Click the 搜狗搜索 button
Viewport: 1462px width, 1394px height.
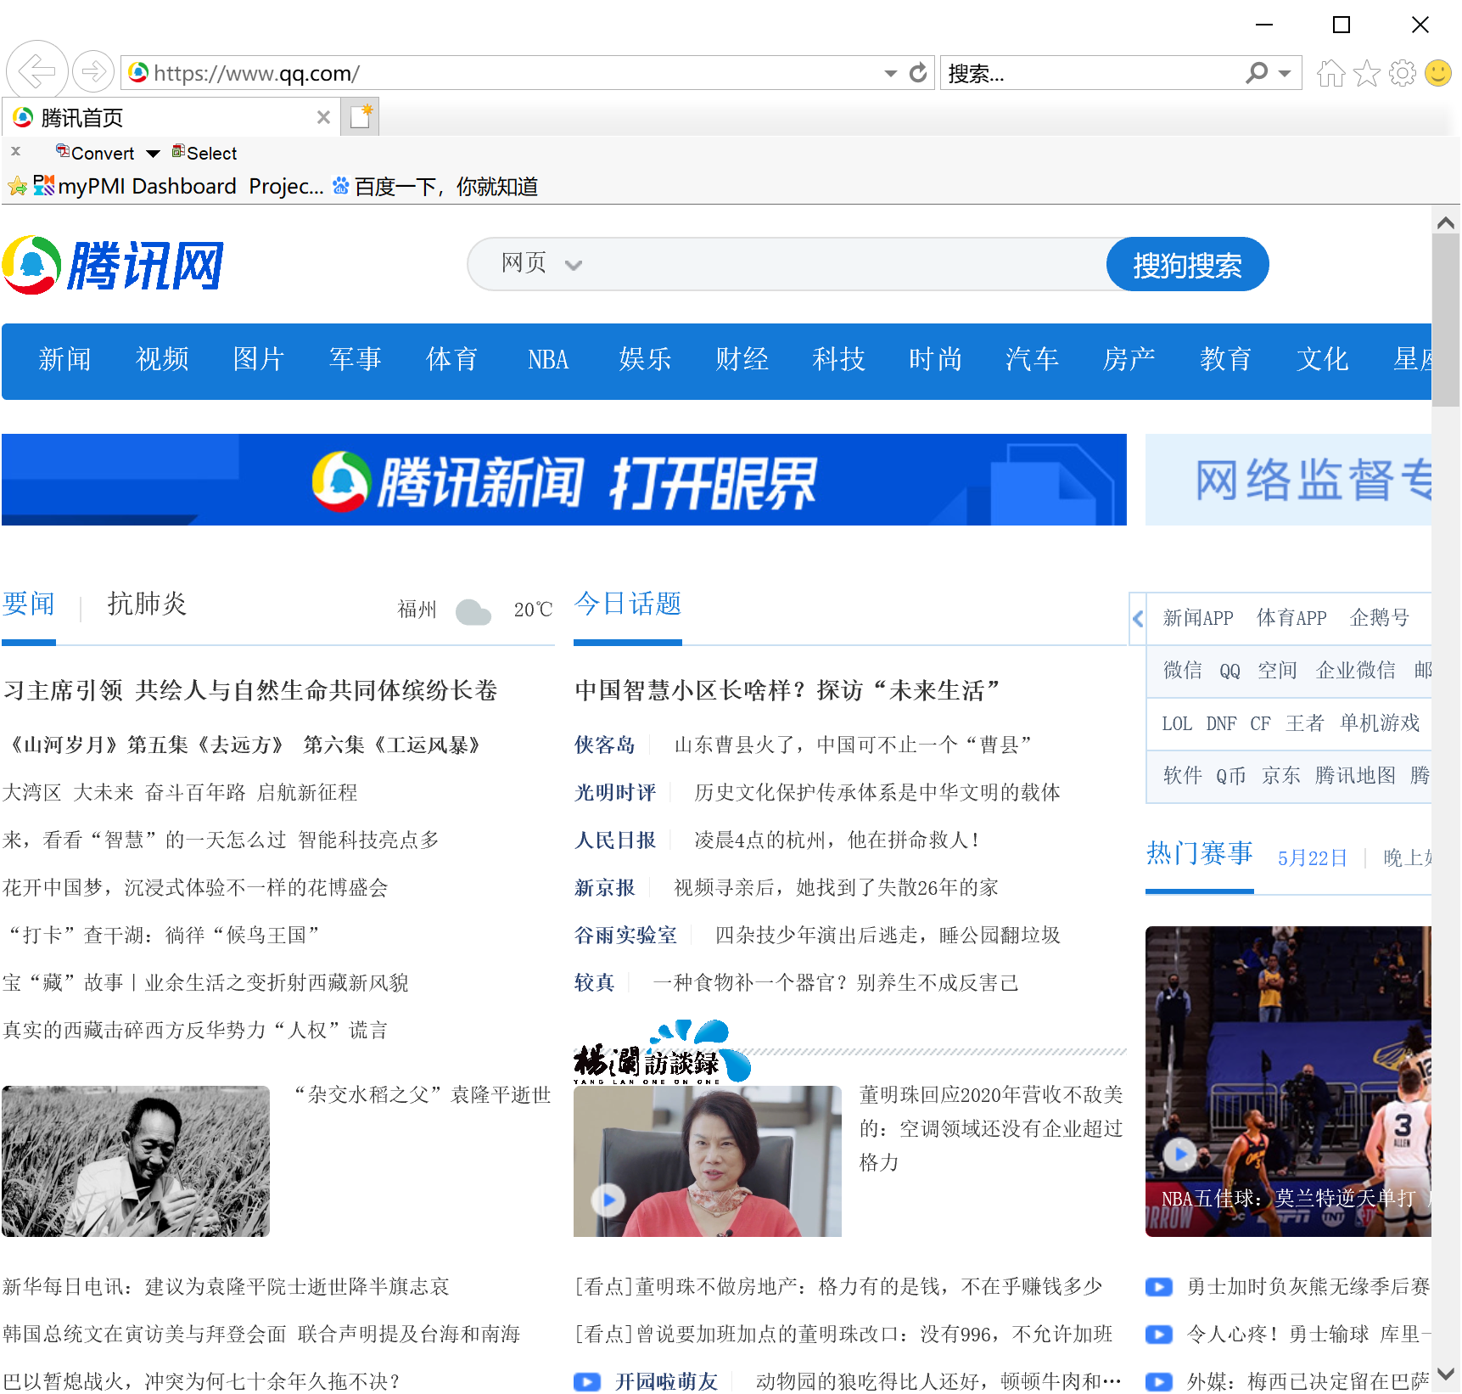tap(1187, 265)
